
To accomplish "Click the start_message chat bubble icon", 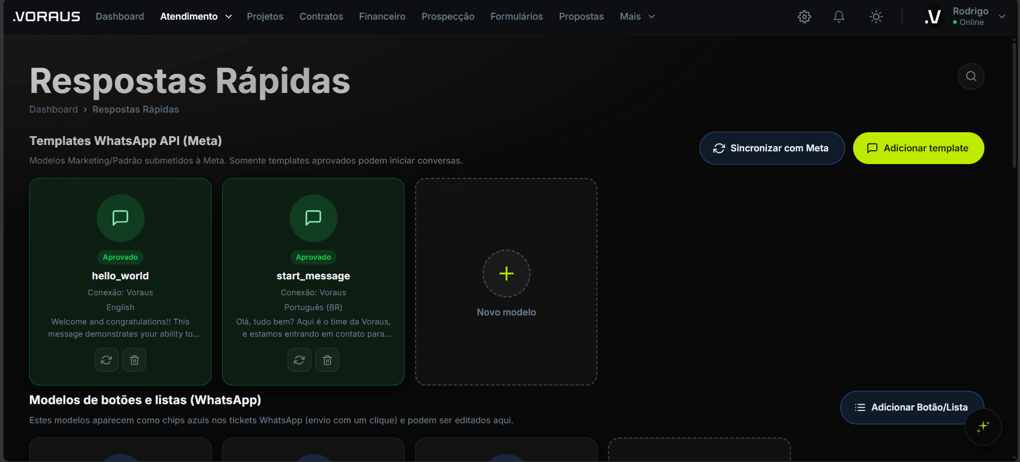I will click(x=314, y=218).
